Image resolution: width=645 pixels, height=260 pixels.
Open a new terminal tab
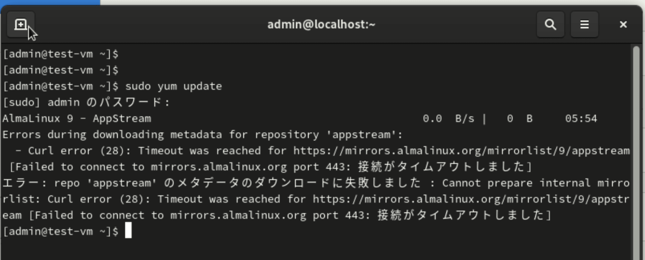pos(21,24)
